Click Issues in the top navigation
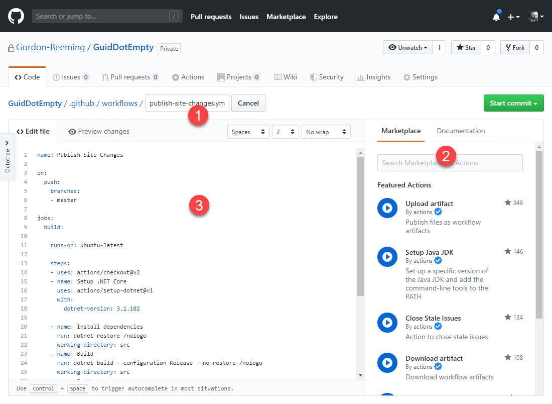 pyautogui.click(x=249, y=17)
